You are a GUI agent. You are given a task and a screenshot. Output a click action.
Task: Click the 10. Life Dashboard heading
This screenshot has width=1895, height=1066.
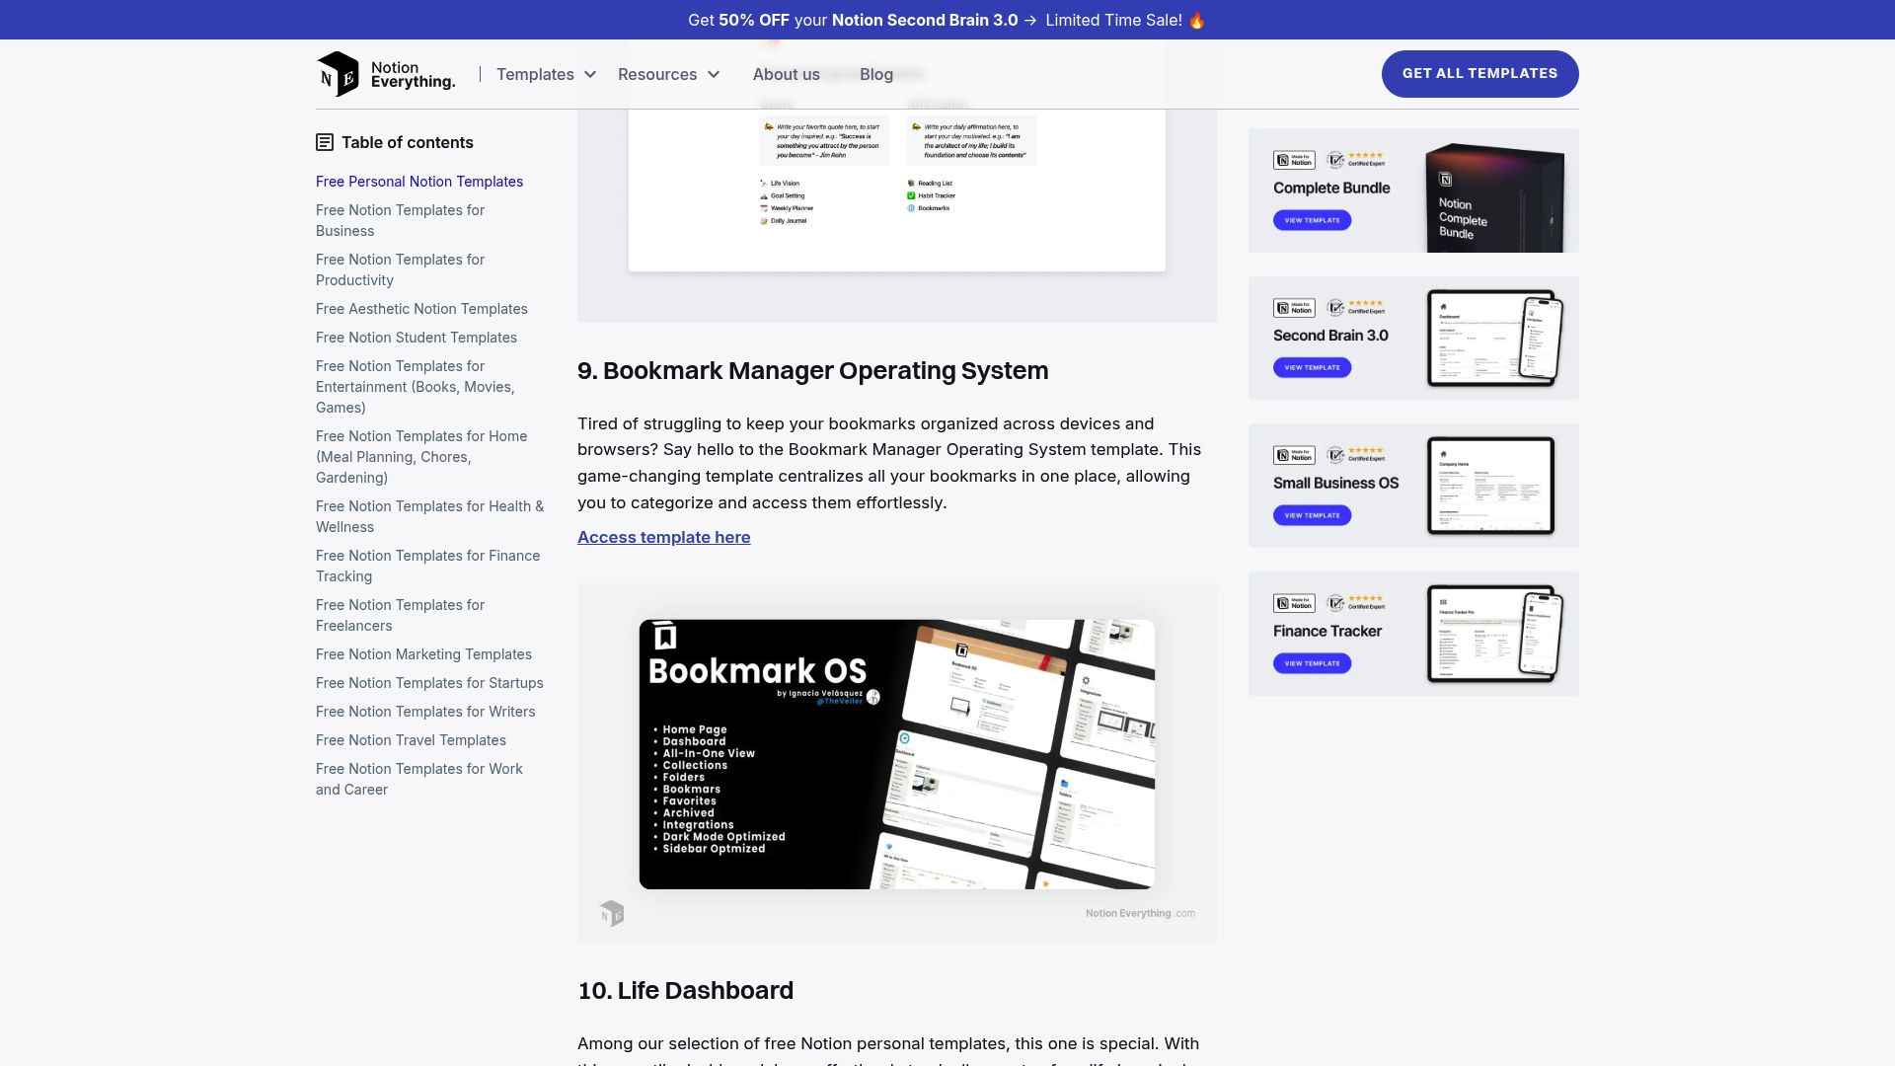pos(685,991)
